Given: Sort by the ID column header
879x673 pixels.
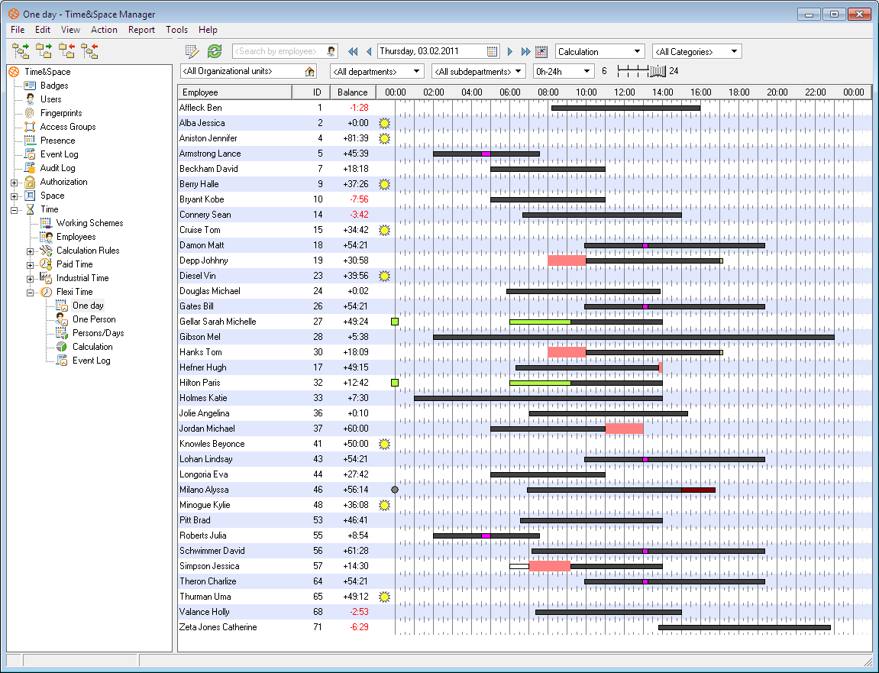Looking at the screenshot, I should [x=312, y=92].
